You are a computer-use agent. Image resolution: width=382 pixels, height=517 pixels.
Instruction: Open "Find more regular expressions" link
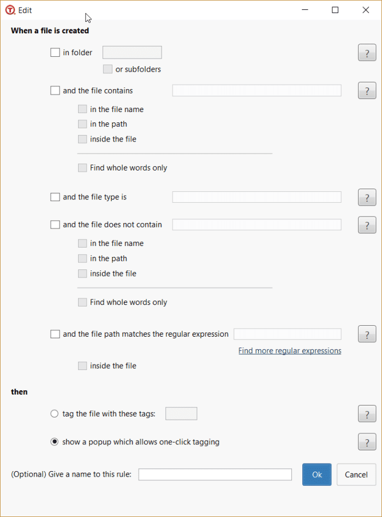pos(289,350)
